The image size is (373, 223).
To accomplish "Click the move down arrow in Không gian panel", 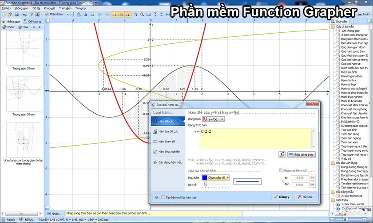I will (x=40, y=27).
